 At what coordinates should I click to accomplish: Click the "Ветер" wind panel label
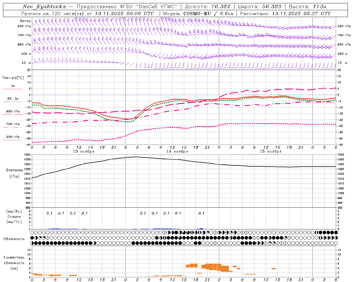click(25, 21)
